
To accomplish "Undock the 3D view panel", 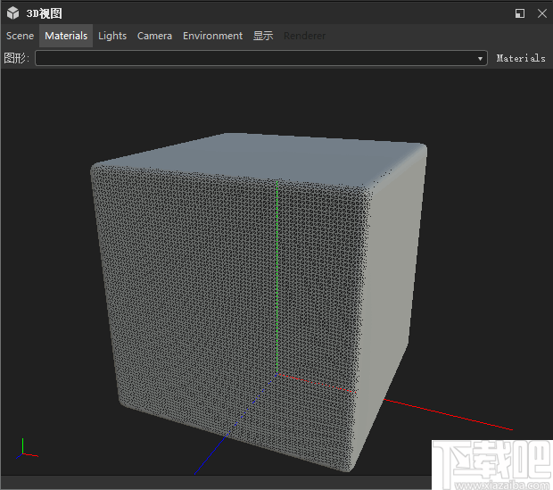I will [519, 13].
